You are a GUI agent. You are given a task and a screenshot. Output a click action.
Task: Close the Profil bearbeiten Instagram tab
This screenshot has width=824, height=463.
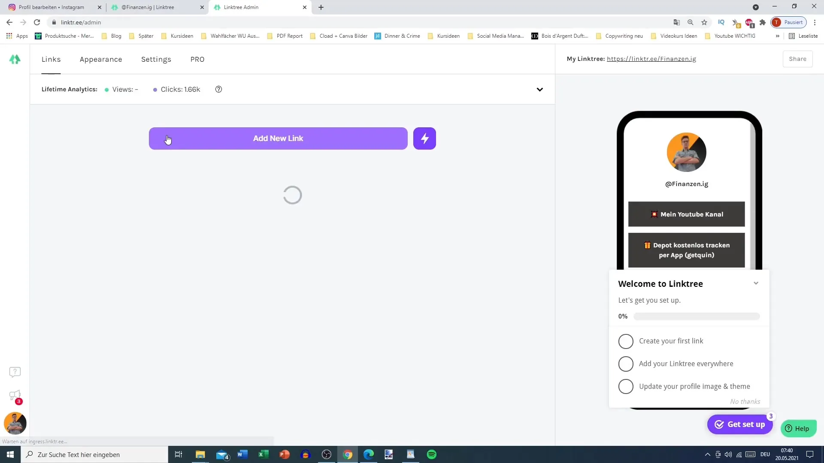[100, 7]
